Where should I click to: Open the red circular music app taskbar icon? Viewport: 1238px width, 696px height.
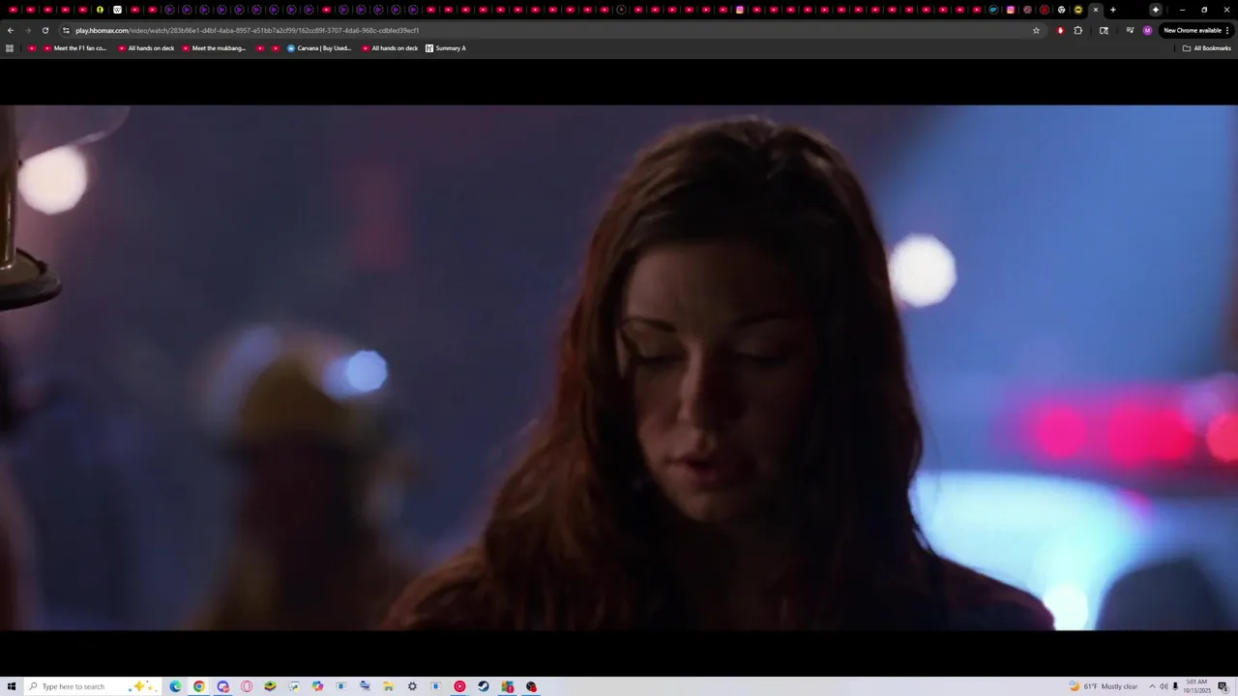click(459, 686)
